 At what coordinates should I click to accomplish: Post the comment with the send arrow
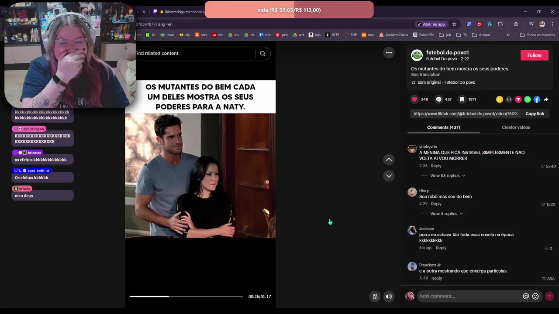click(549, 296)
